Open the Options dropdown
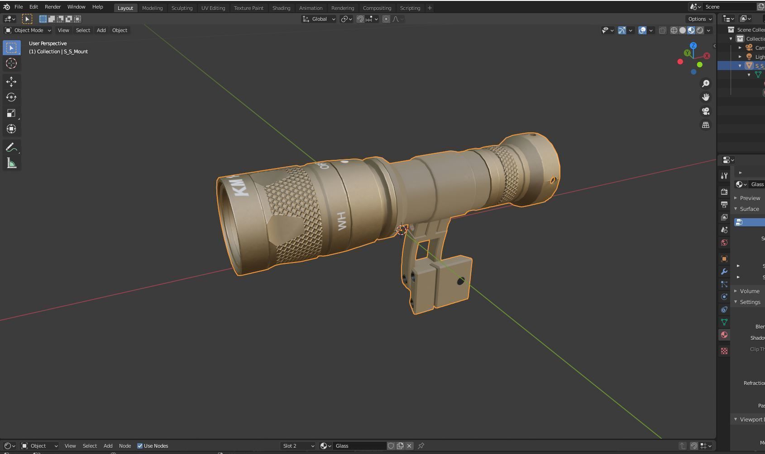Image resolution: width=765 pixels, height=454 pixels. [700, 19]
